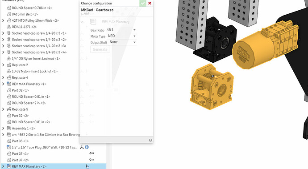Select ROUND Spacer 2 in <2> item
Image resolution: width=308 pixels, height=169 pixels.
coord(29,103)
